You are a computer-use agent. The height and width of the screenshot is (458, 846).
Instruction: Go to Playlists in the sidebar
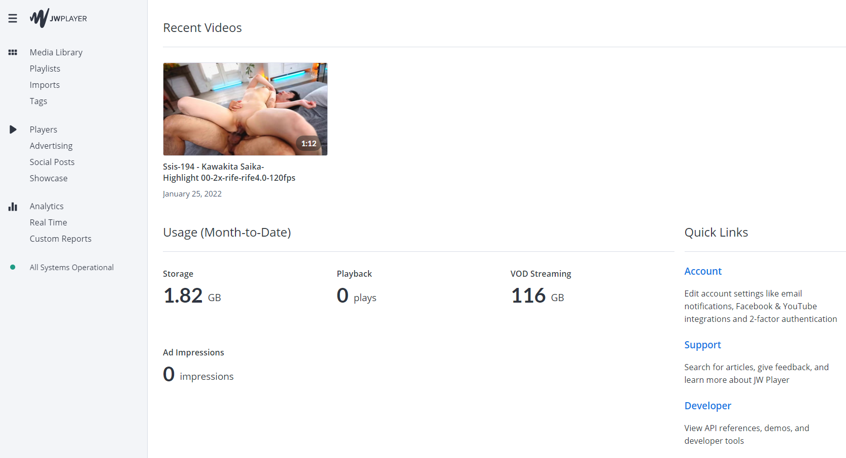pyautogui.click(x=45, y=69)
